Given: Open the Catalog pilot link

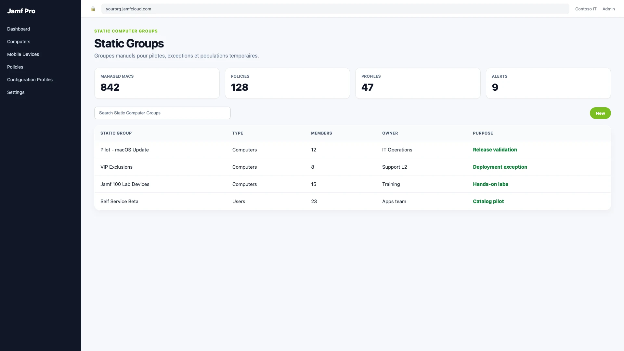Looking at the screenshot, I should pyautogui.click(x=488, y=201).
